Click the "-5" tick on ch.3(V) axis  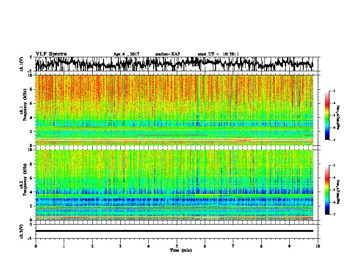click(x=30, y=239)
